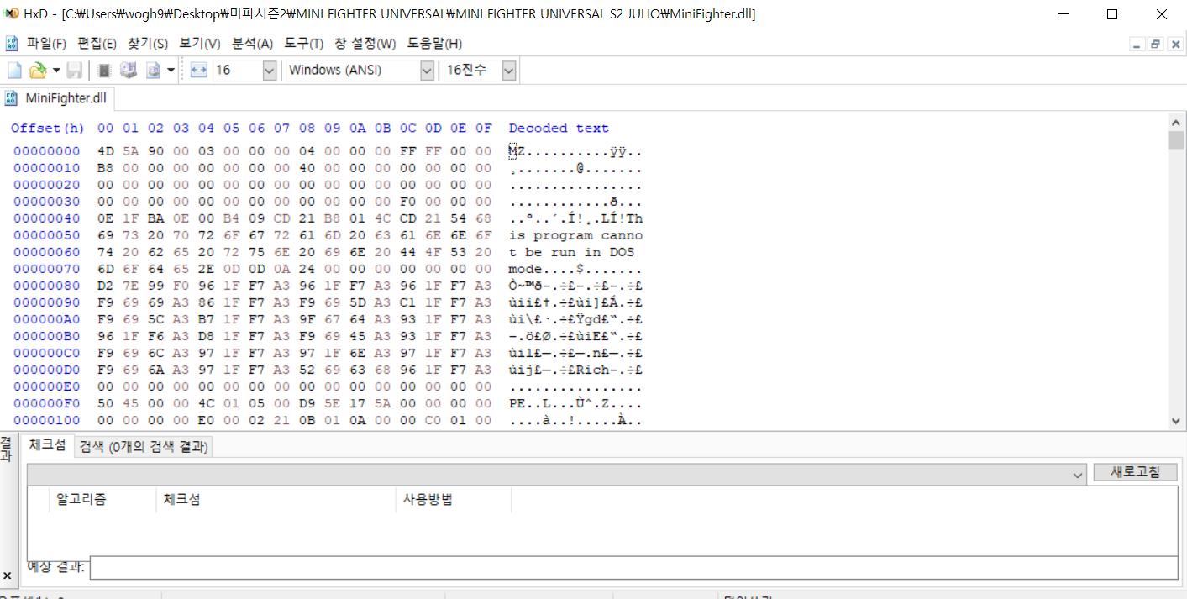
Task: Click the 새로고침 button
Action: [1135, 472]
